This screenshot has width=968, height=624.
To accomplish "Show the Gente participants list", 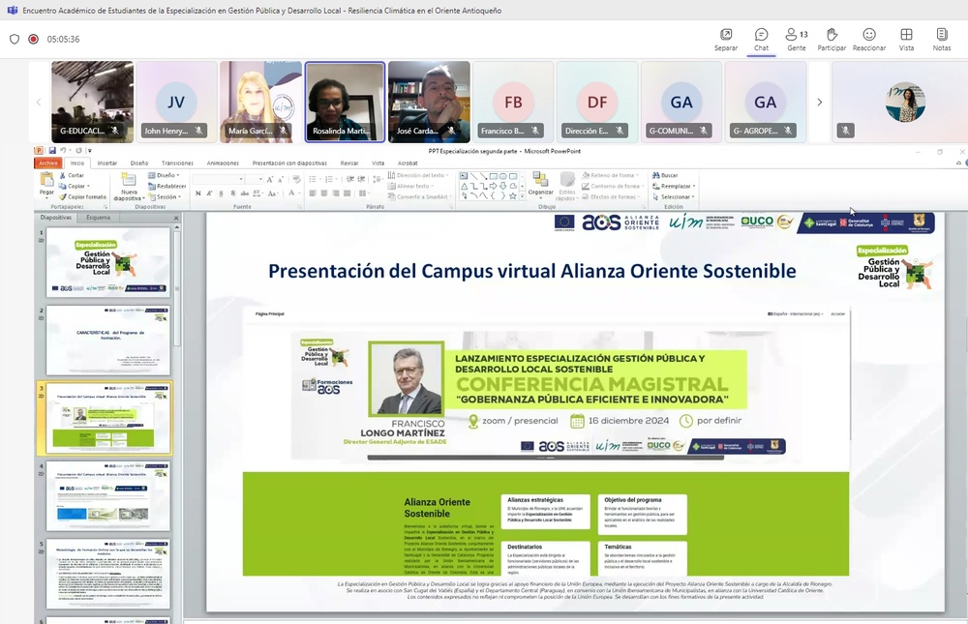I will (797, 38).
